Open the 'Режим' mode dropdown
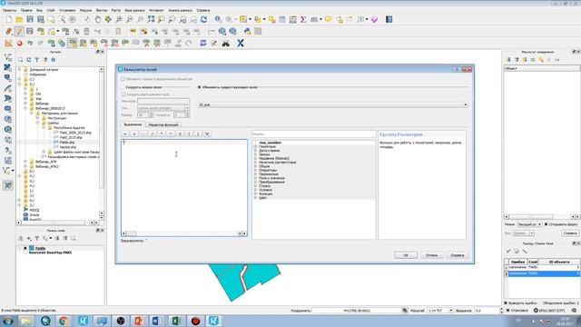Image resolution: width=581 pixels, height=327 pixels. click(529, 224)
